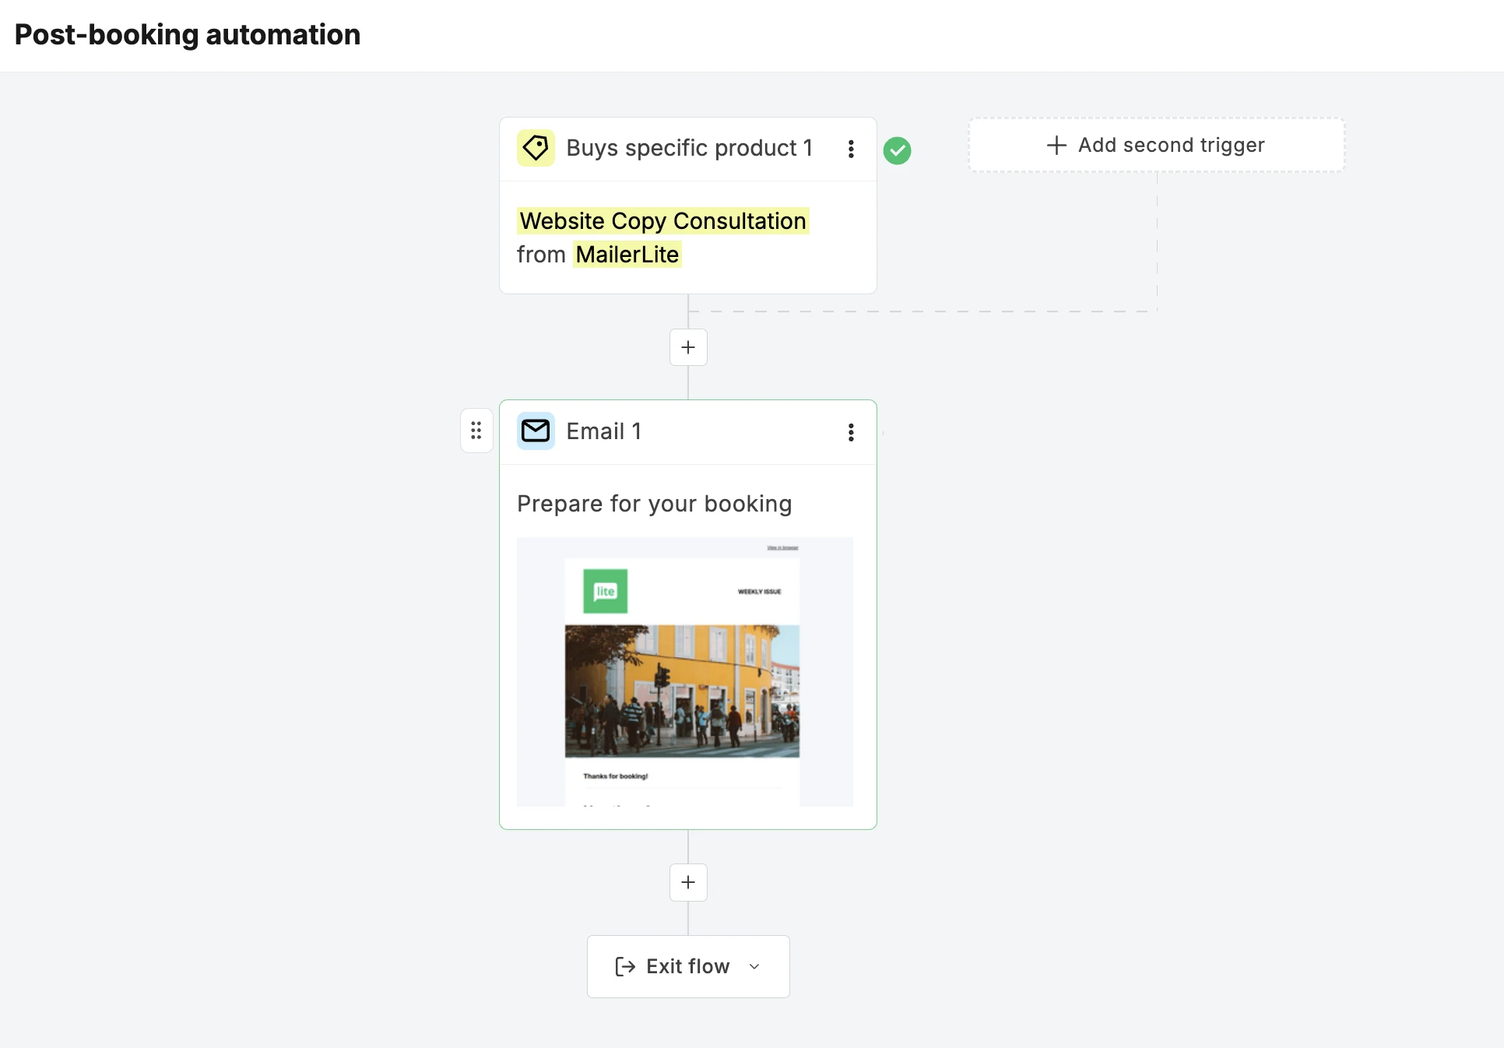1504x1048 pixels.
Task: Select the Email 1 step title
Action: [x=603, y=431]
